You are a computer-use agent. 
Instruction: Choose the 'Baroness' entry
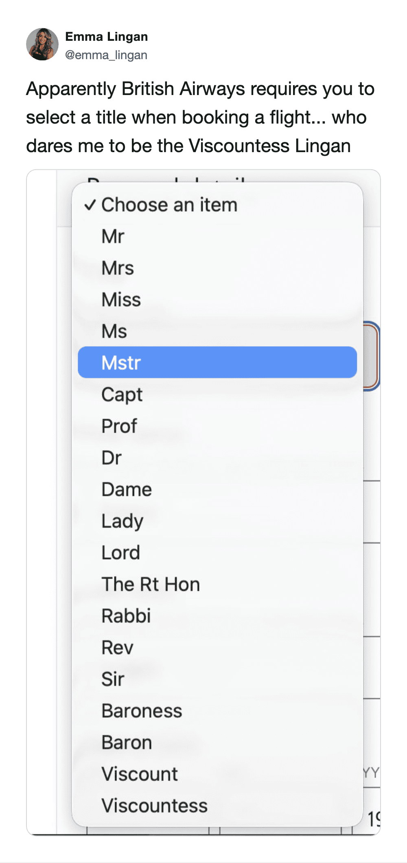(x=142, y=711)
